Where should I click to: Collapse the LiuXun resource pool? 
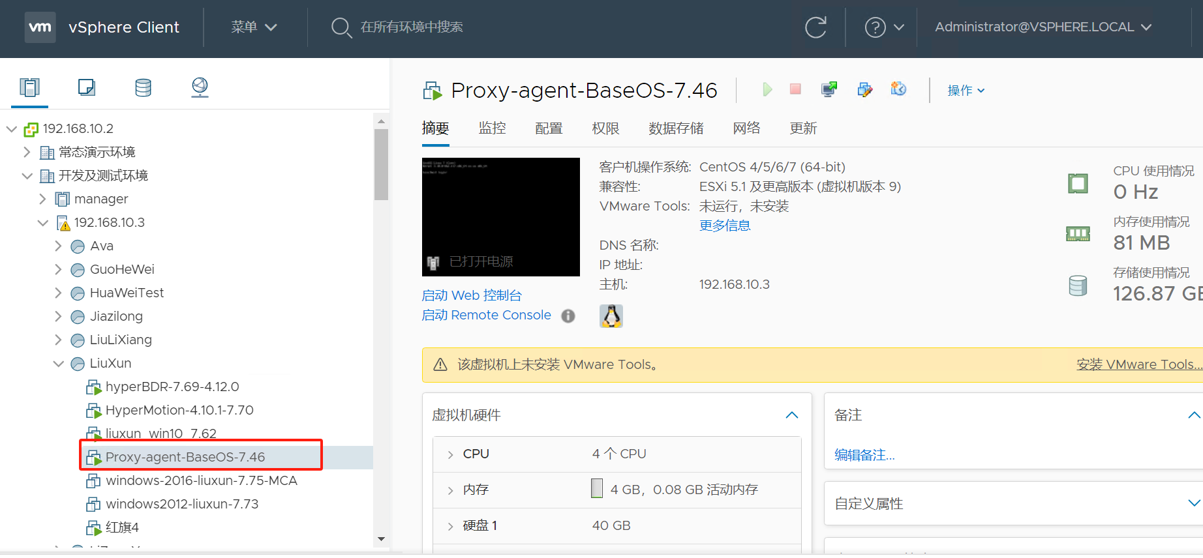coord(58,364)
